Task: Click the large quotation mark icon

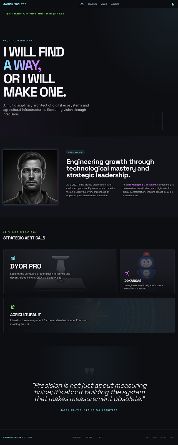Action: coord(89,371)
